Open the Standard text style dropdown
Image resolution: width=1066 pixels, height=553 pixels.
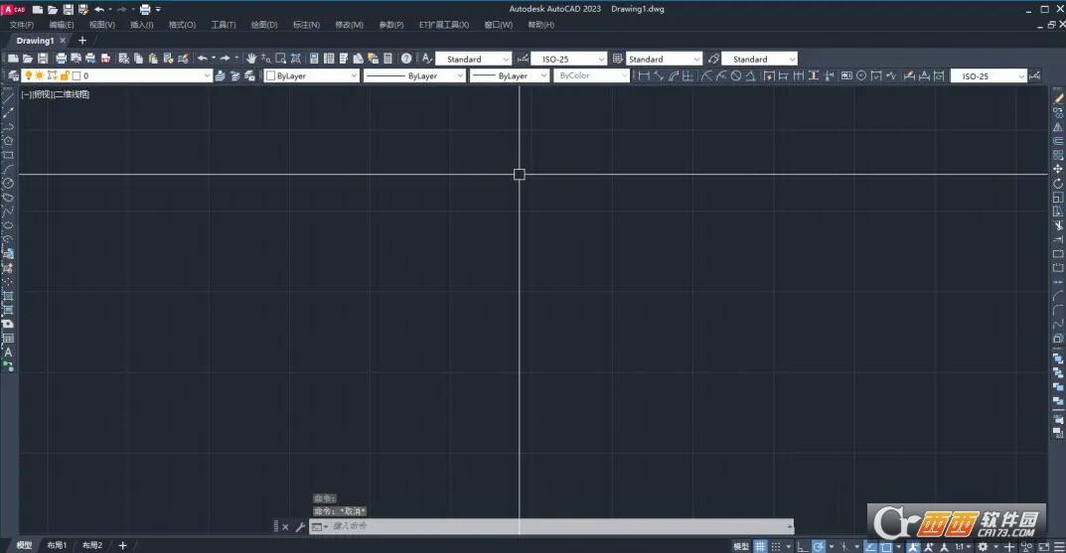507,59
